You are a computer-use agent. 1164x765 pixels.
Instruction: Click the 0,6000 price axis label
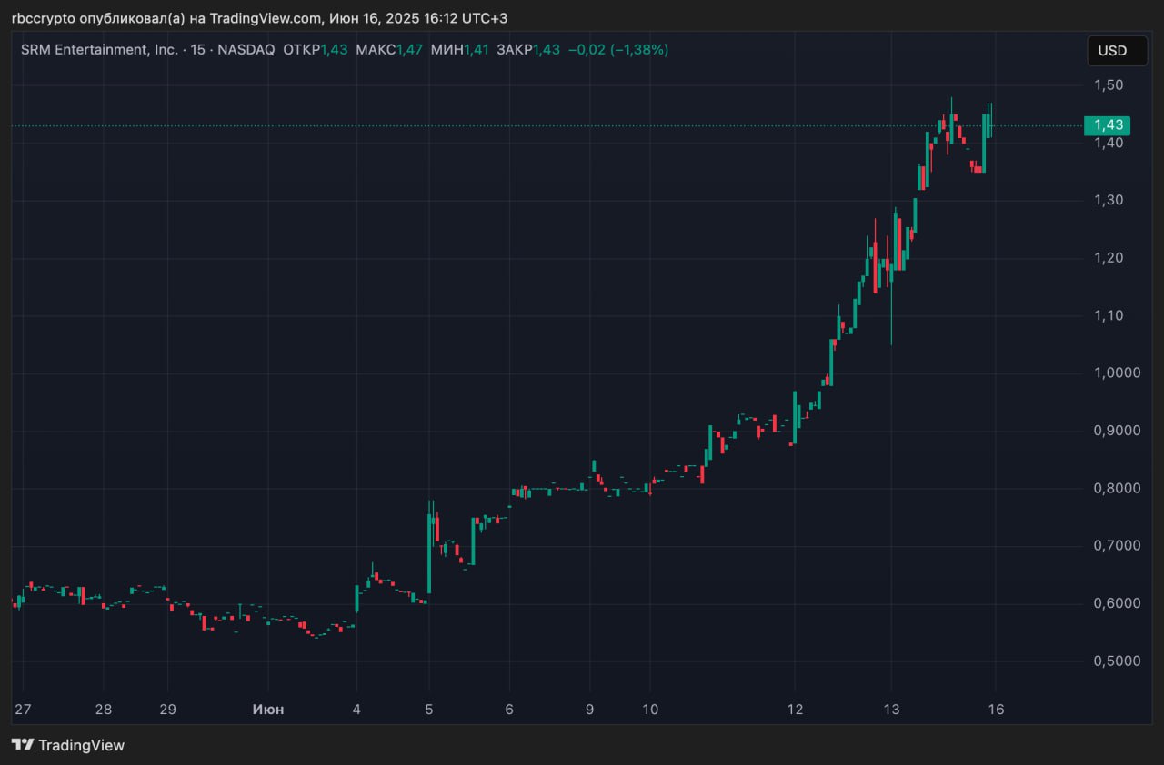[x=1115, y=603]
